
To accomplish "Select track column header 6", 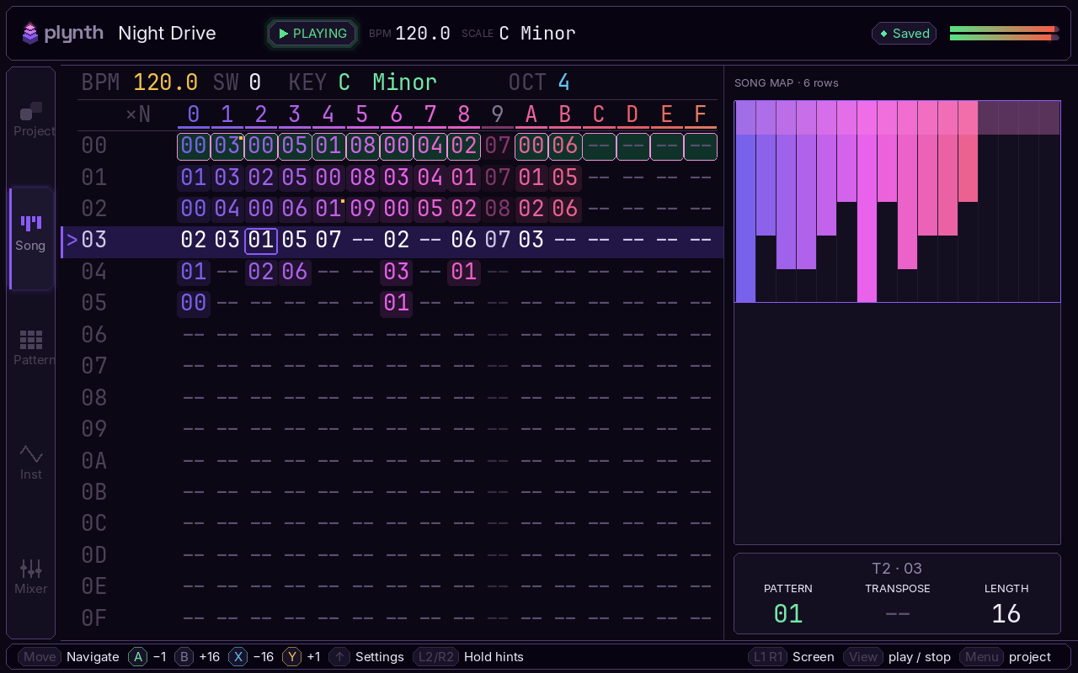I will pyautogui.click(x=397, y=114).
